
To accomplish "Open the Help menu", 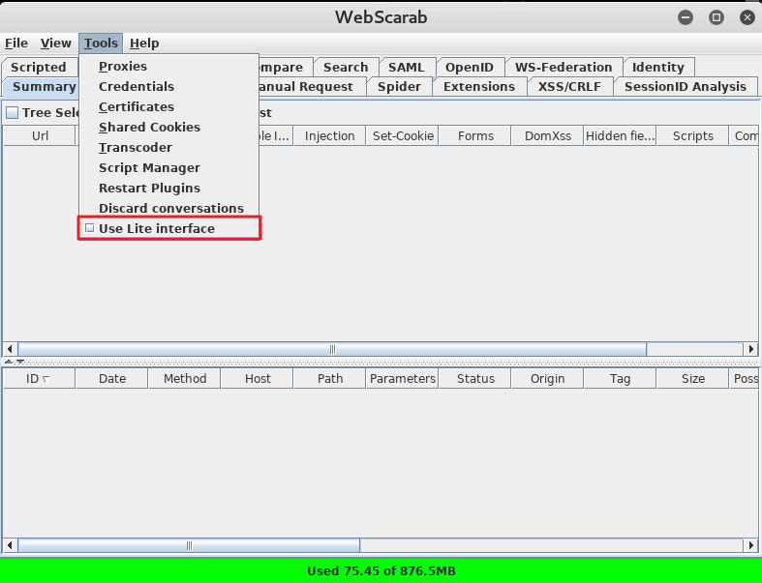I will tap(144, 44).
